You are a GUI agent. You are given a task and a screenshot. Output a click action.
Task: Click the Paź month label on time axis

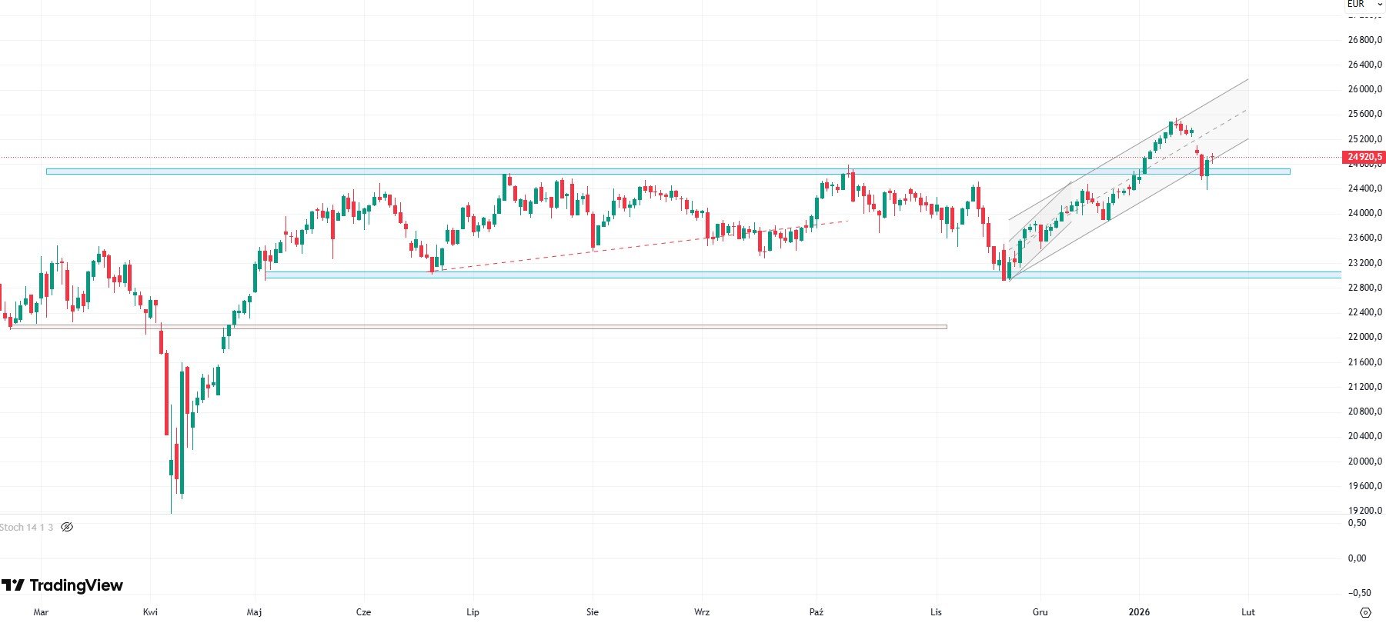[x=817, y=612]
